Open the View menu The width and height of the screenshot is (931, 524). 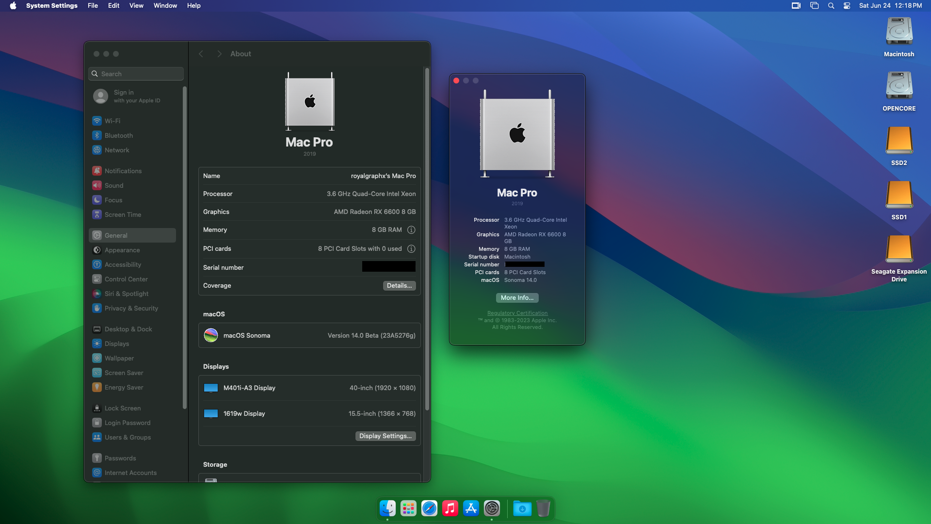[x=136, y=6]
